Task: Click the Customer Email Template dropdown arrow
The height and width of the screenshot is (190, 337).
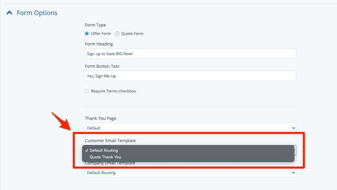Action: 295,150
